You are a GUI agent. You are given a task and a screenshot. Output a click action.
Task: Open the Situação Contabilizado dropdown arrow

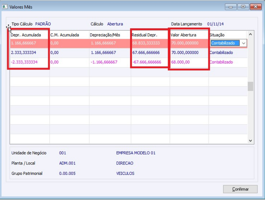tap(243, 43)
